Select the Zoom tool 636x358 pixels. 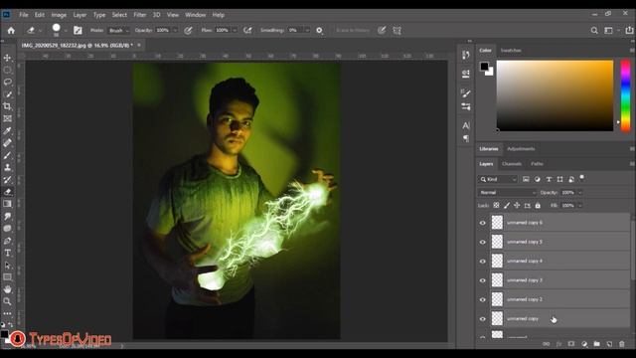coord(7,301)
